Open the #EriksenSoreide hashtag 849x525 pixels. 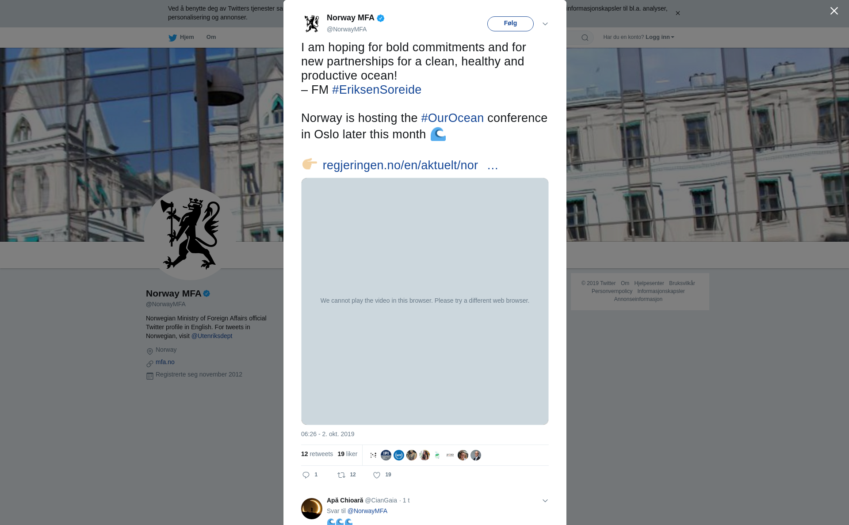pos(377,90)
